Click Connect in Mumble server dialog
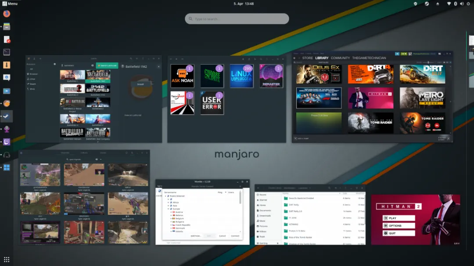The width and height of the screenshot is (474, 266). click(235, 236)
